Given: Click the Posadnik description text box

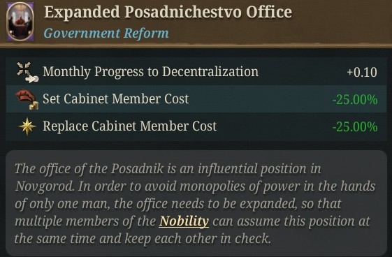Looking at the screenshot, I should coord(196,203).
